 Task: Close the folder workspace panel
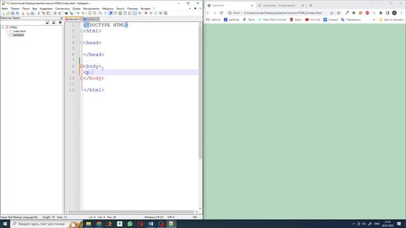coord(62,18)
